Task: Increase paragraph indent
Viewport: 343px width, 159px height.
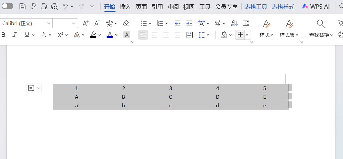Action: (189, 23)
